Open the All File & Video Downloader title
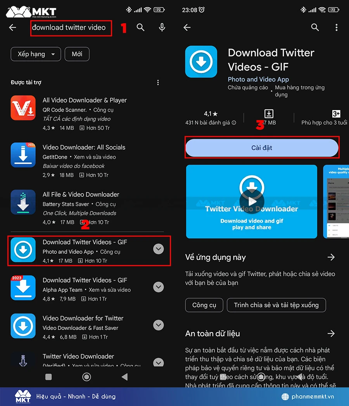The image size is (349, 406). pos(81,194)
